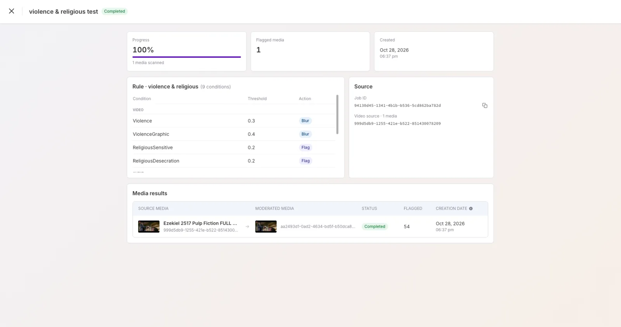The height and width of the screenshot is (327, 621).
Task: Click the Completed badge in the page header
Action: tap(114, 11)
